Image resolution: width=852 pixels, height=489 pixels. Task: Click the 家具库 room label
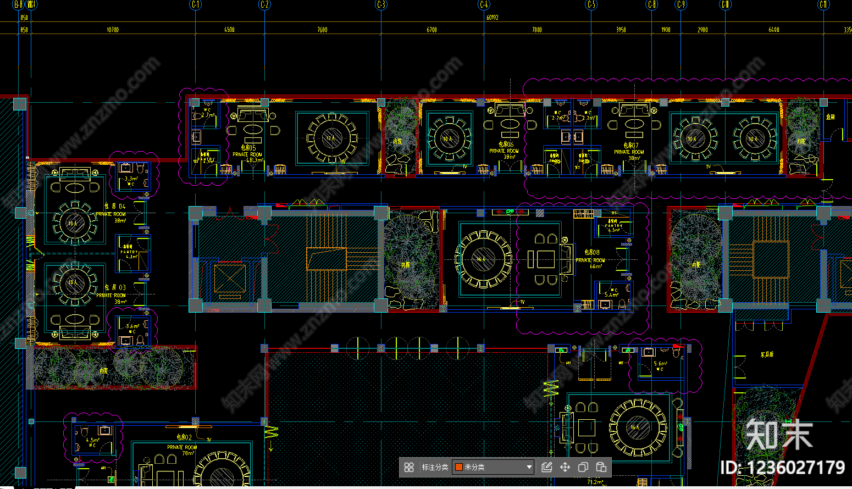click(767, 354)
